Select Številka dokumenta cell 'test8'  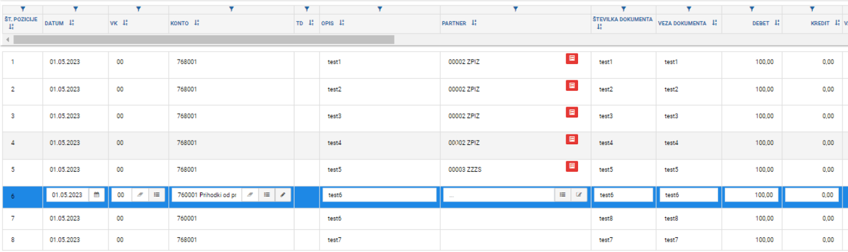(x=624, y=218)
